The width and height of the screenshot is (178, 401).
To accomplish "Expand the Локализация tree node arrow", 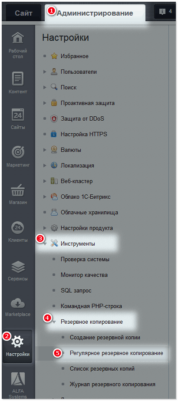I will [x=45, y=165].
